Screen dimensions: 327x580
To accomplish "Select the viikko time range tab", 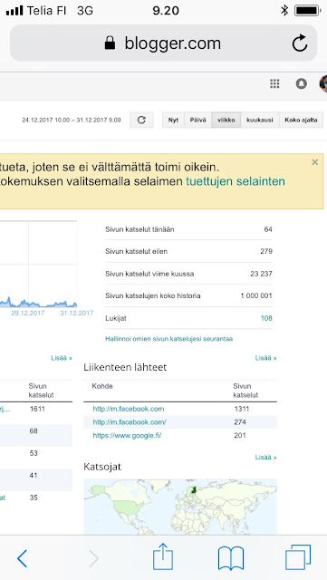I will click(x=226, y=121).
